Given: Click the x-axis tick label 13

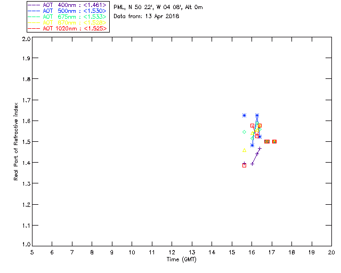Looking at the screenshot, I should pos(192,252).
